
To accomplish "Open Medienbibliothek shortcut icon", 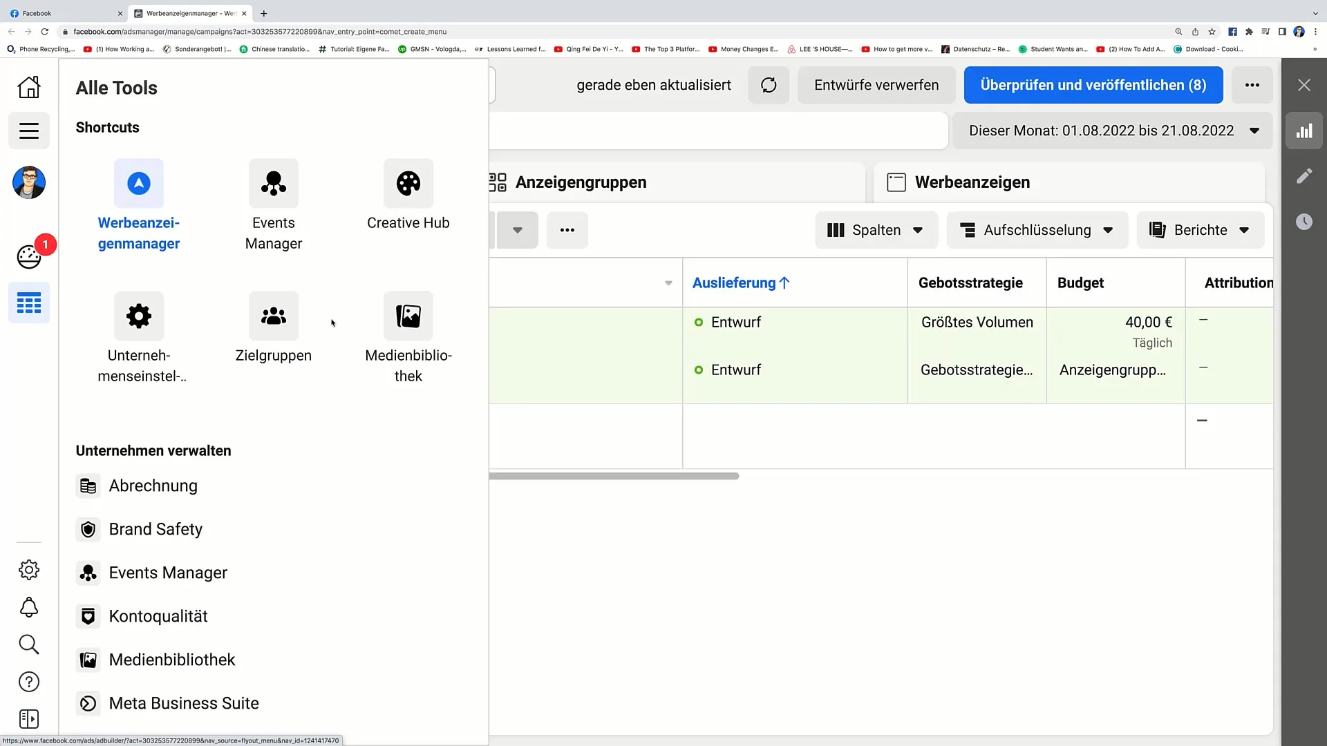I will (x=408, y=317).
